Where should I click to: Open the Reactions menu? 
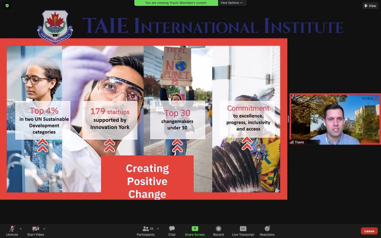pyautogui.click(x=267, y=230)
